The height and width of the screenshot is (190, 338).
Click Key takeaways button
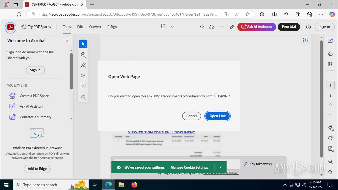258,164
